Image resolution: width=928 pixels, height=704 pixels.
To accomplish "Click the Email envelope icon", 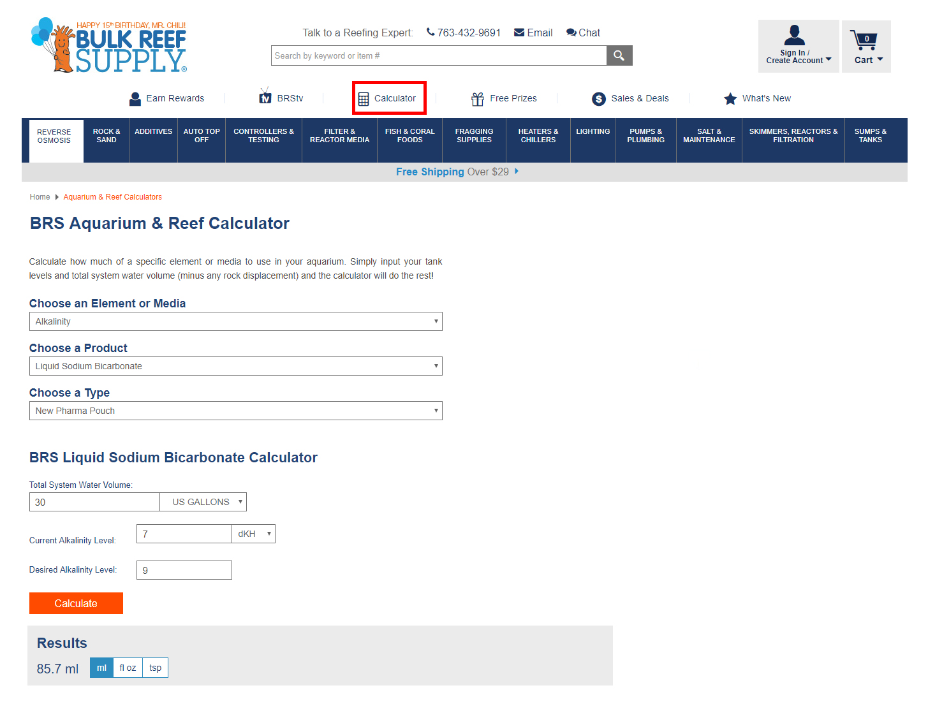I will 519,33.
